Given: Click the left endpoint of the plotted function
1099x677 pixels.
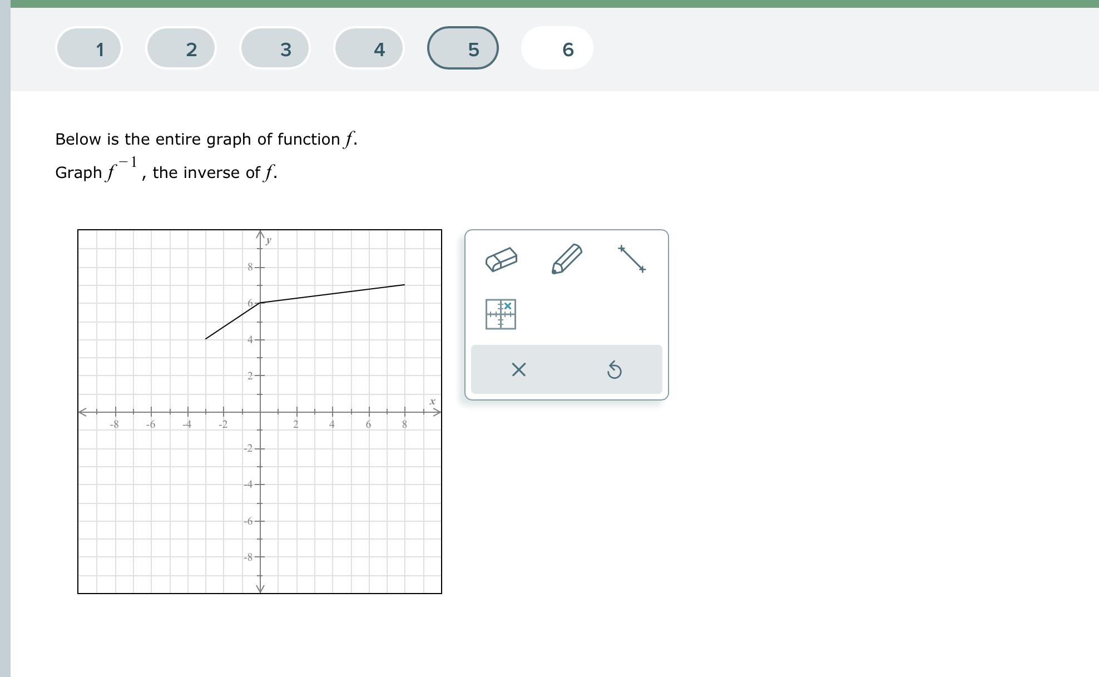Looking at the screenshot, I should coord(207,339).
